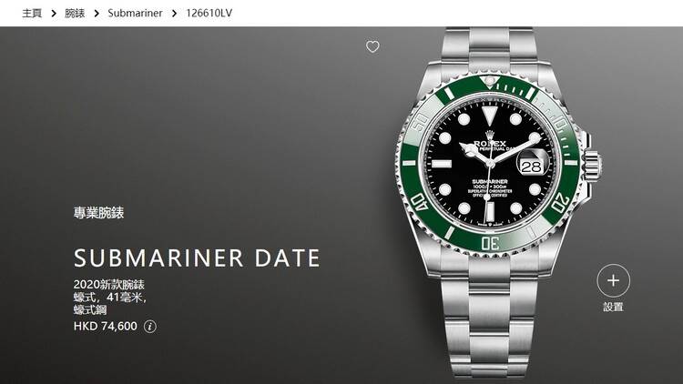Screen dimensions: 683x384
Task: Click the chevron after 主頁 breadcrumb
Action: 54,14
